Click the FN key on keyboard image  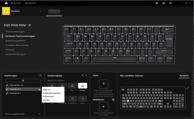151,59
